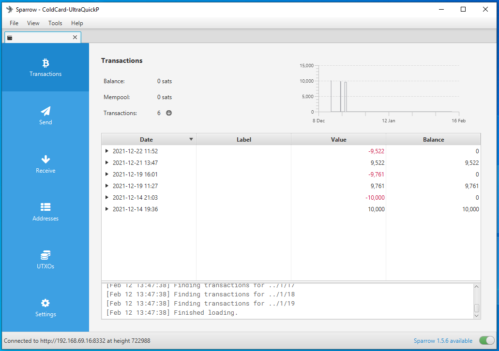Click the 'Finished loading.' log line
The height and width of the screenshot is (351, 499).
(172, 312)
